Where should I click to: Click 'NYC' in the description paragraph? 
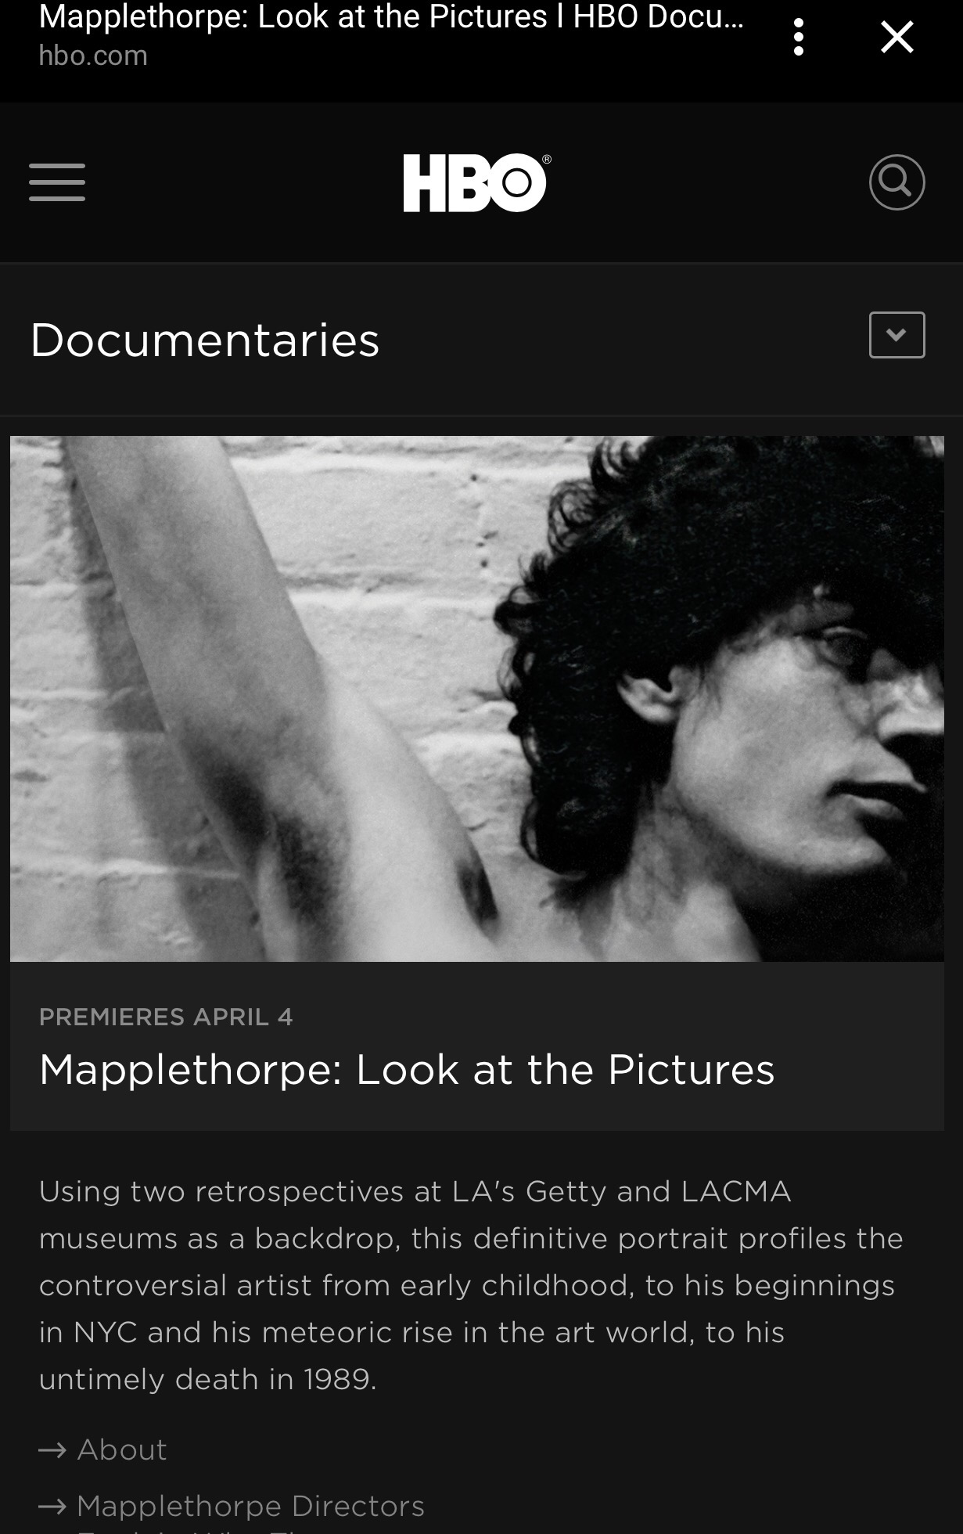coord(104,1333)
